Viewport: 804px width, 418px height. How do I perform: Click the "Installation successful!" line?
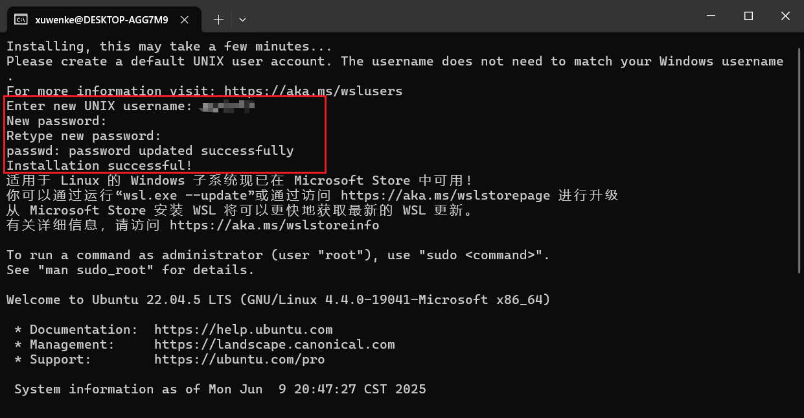100,166
